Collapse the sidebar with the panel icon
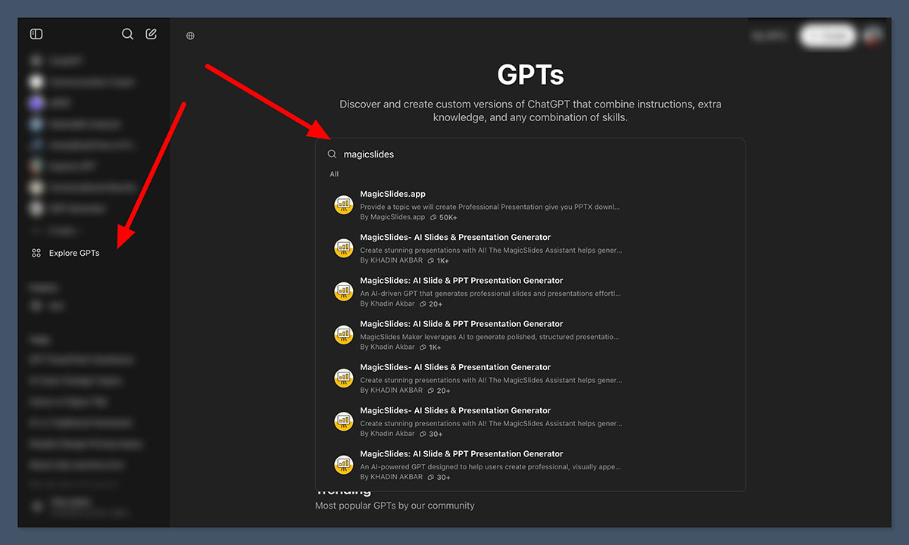 point(36,33)
